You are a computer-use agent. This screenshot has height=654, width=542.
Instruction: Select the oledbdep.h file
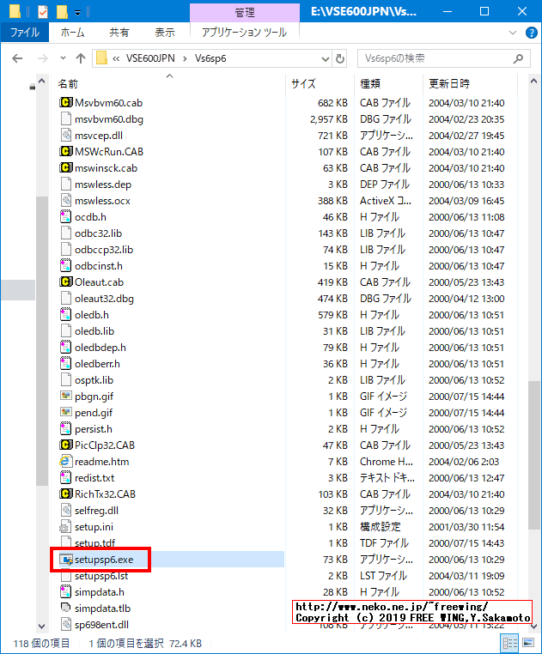tap(100, 348)
